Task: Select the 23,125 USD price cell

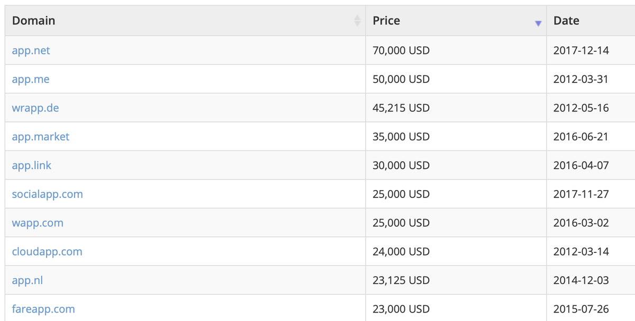Action: tap(456, 280)
